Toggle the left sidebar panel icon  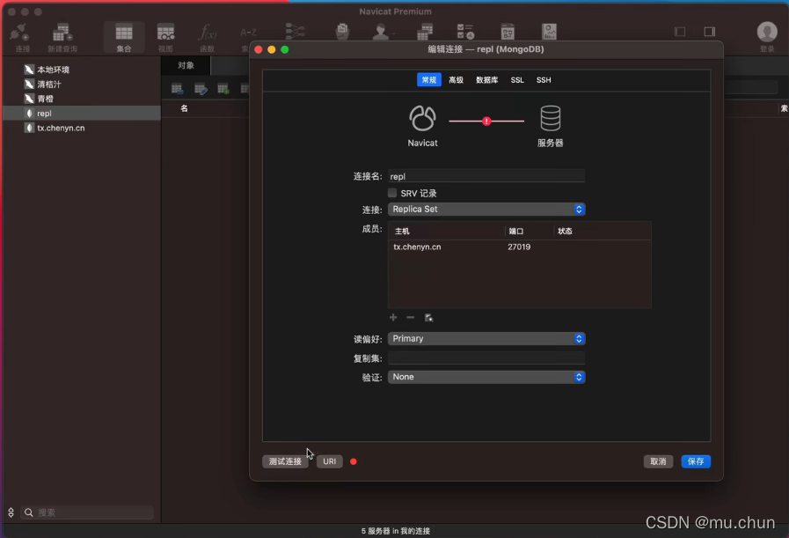(680, 32)
